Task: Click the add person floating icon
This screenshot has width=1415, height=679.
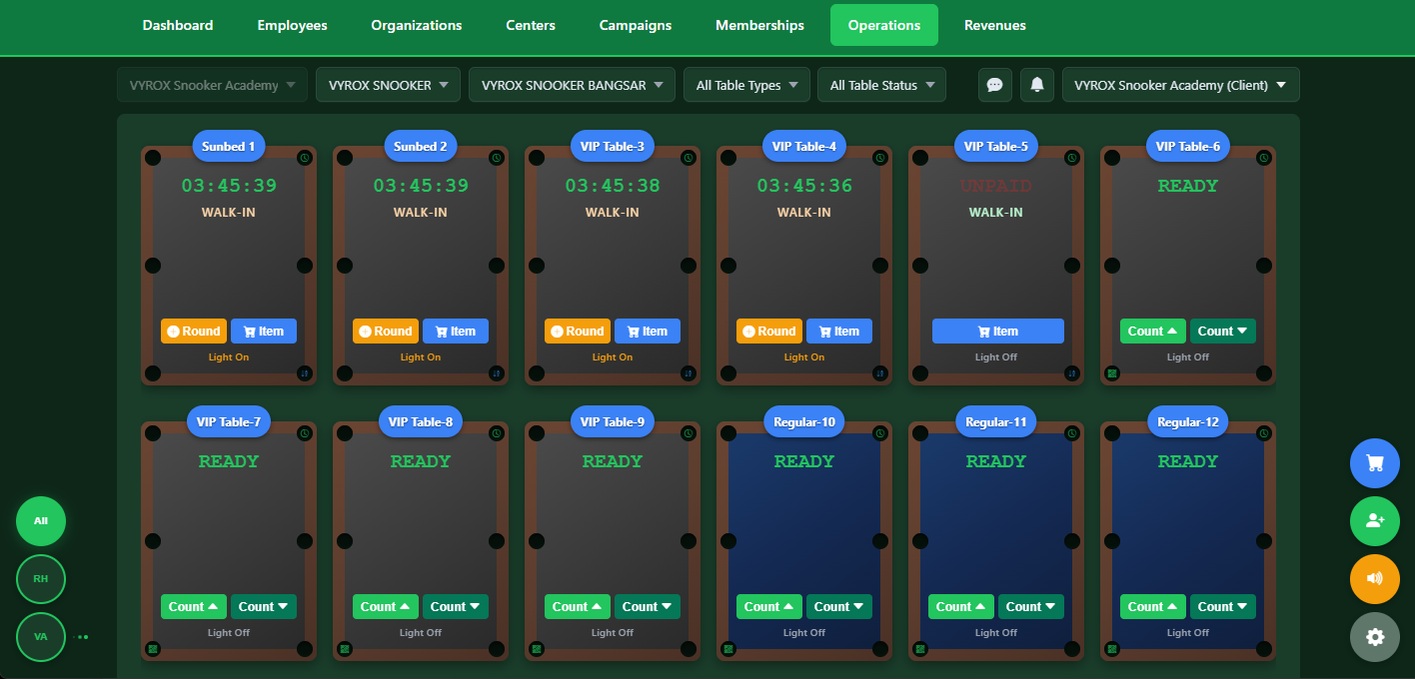Action: click(x=1375, y=521)
